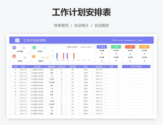Select the 非常重要 priority label
The height and width of the screenshot is (125, 163).
[x=102, y=47]
